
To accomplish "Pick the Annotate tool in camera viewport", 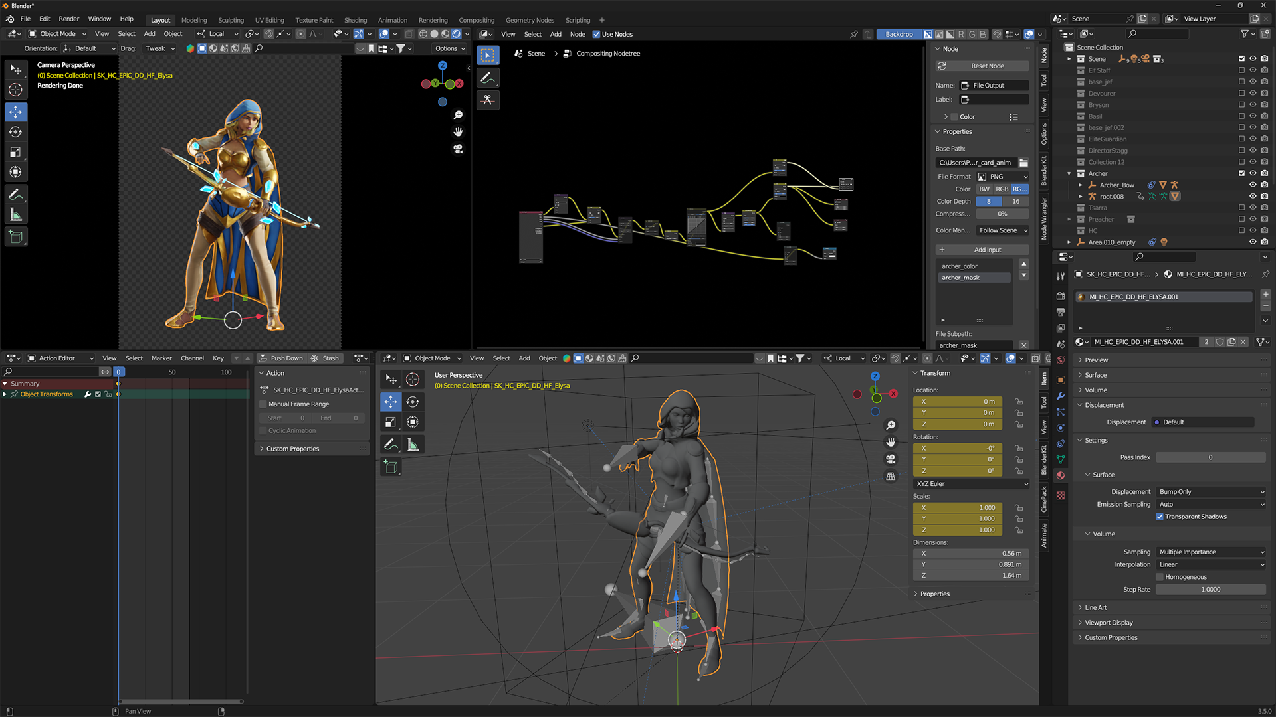I will [16, 195].
